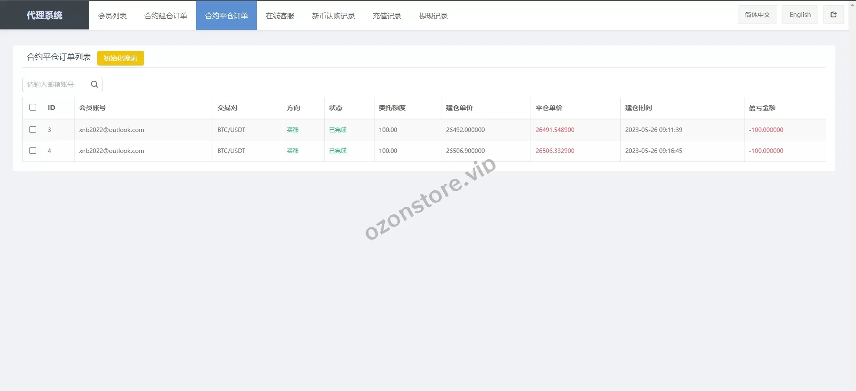This screenshot has height=391, width=856.
Task: Click the 盈亏金额 column header
Action: tap(762, 108)
